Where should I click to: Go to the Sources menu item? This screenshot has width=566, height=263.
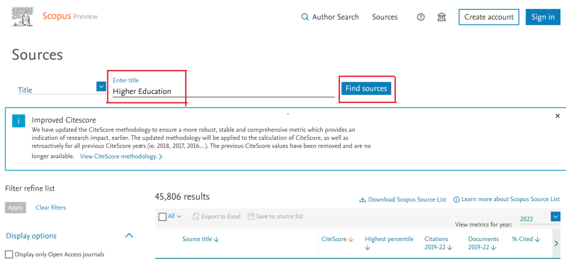pyautogui.click(x=385, y=17)
